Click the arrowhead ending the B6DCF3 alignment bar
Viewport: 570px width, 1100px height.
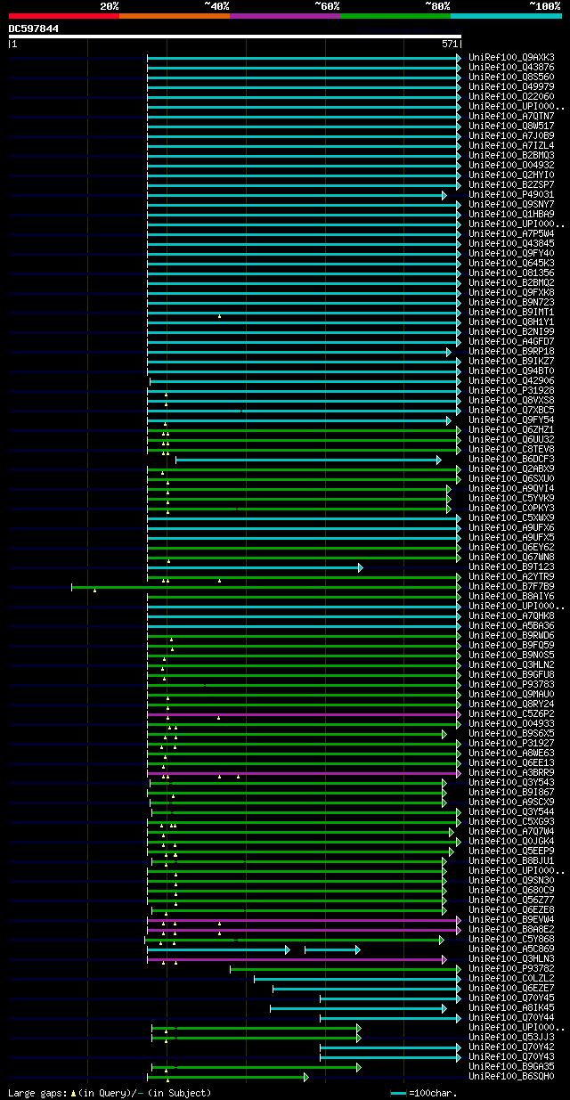point(439,459)
